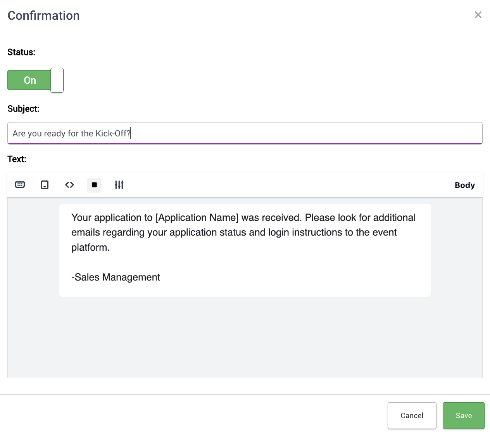Click the keyboard-shaped icon in editor toolbar
The height and width of the screenshot is (434, 490).
(20, 185)
